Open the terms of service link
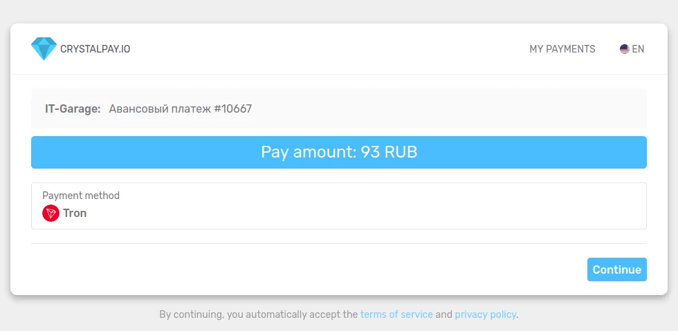The image size is (678, 331). coord(396,314)
